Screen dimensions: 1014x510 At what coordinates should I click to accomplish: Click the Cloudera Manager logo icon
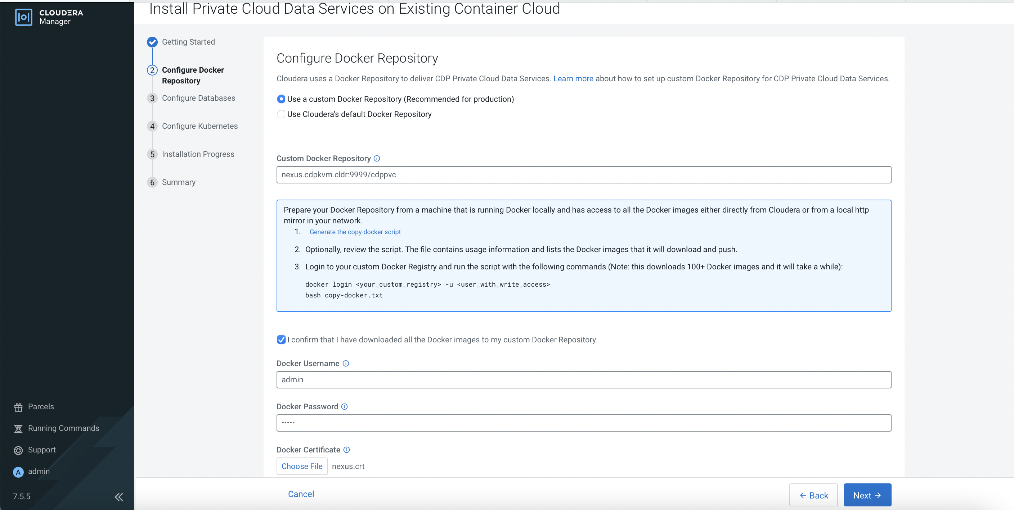click(24, 17)
